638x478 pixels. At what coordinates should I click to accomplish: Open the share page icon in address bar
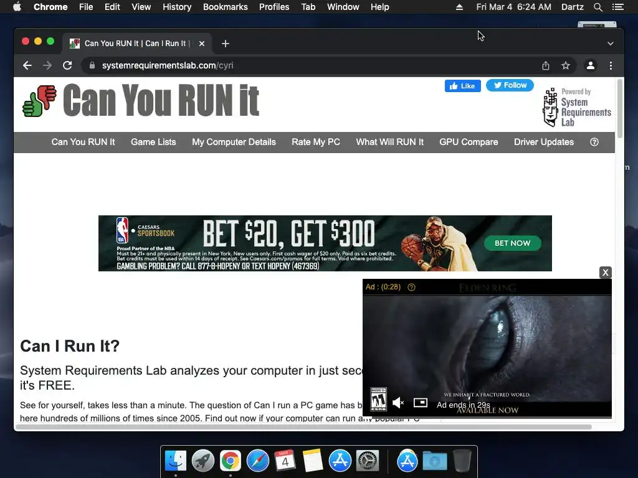tap(546, 65)
